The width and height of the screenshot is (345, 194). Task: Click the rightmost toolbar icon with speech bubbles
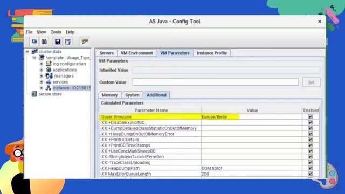click(x=85, y=41)
